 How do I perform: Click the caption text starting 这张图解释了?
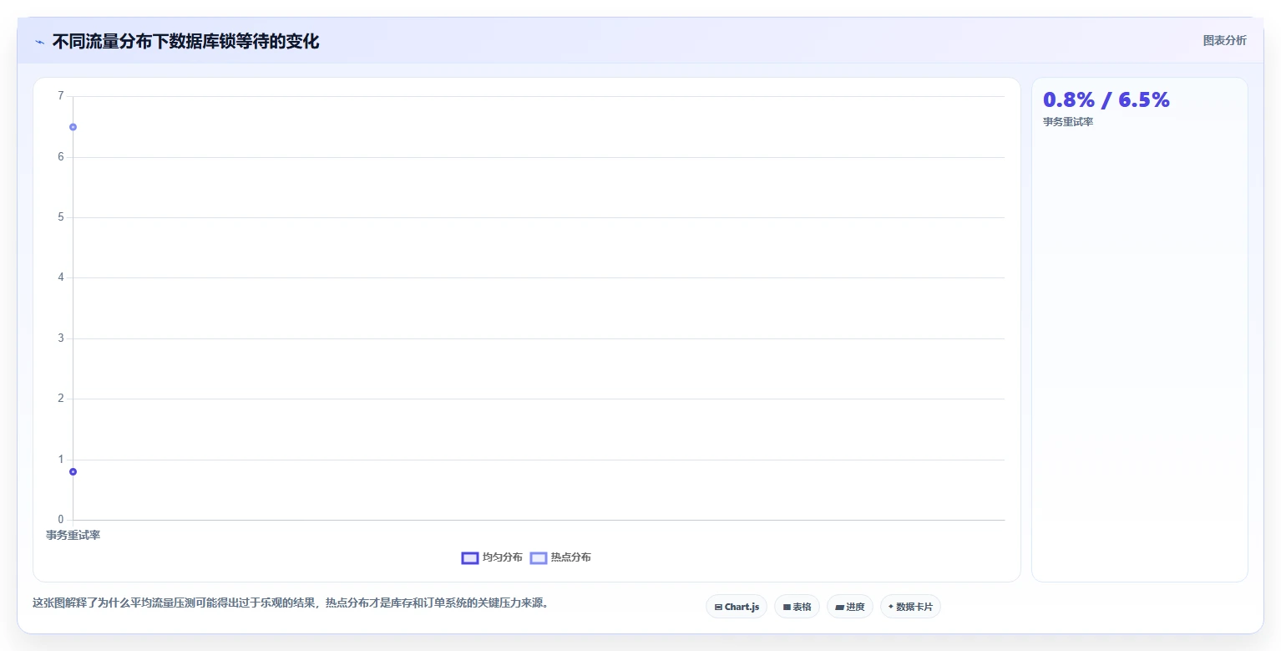pos(291,603)
